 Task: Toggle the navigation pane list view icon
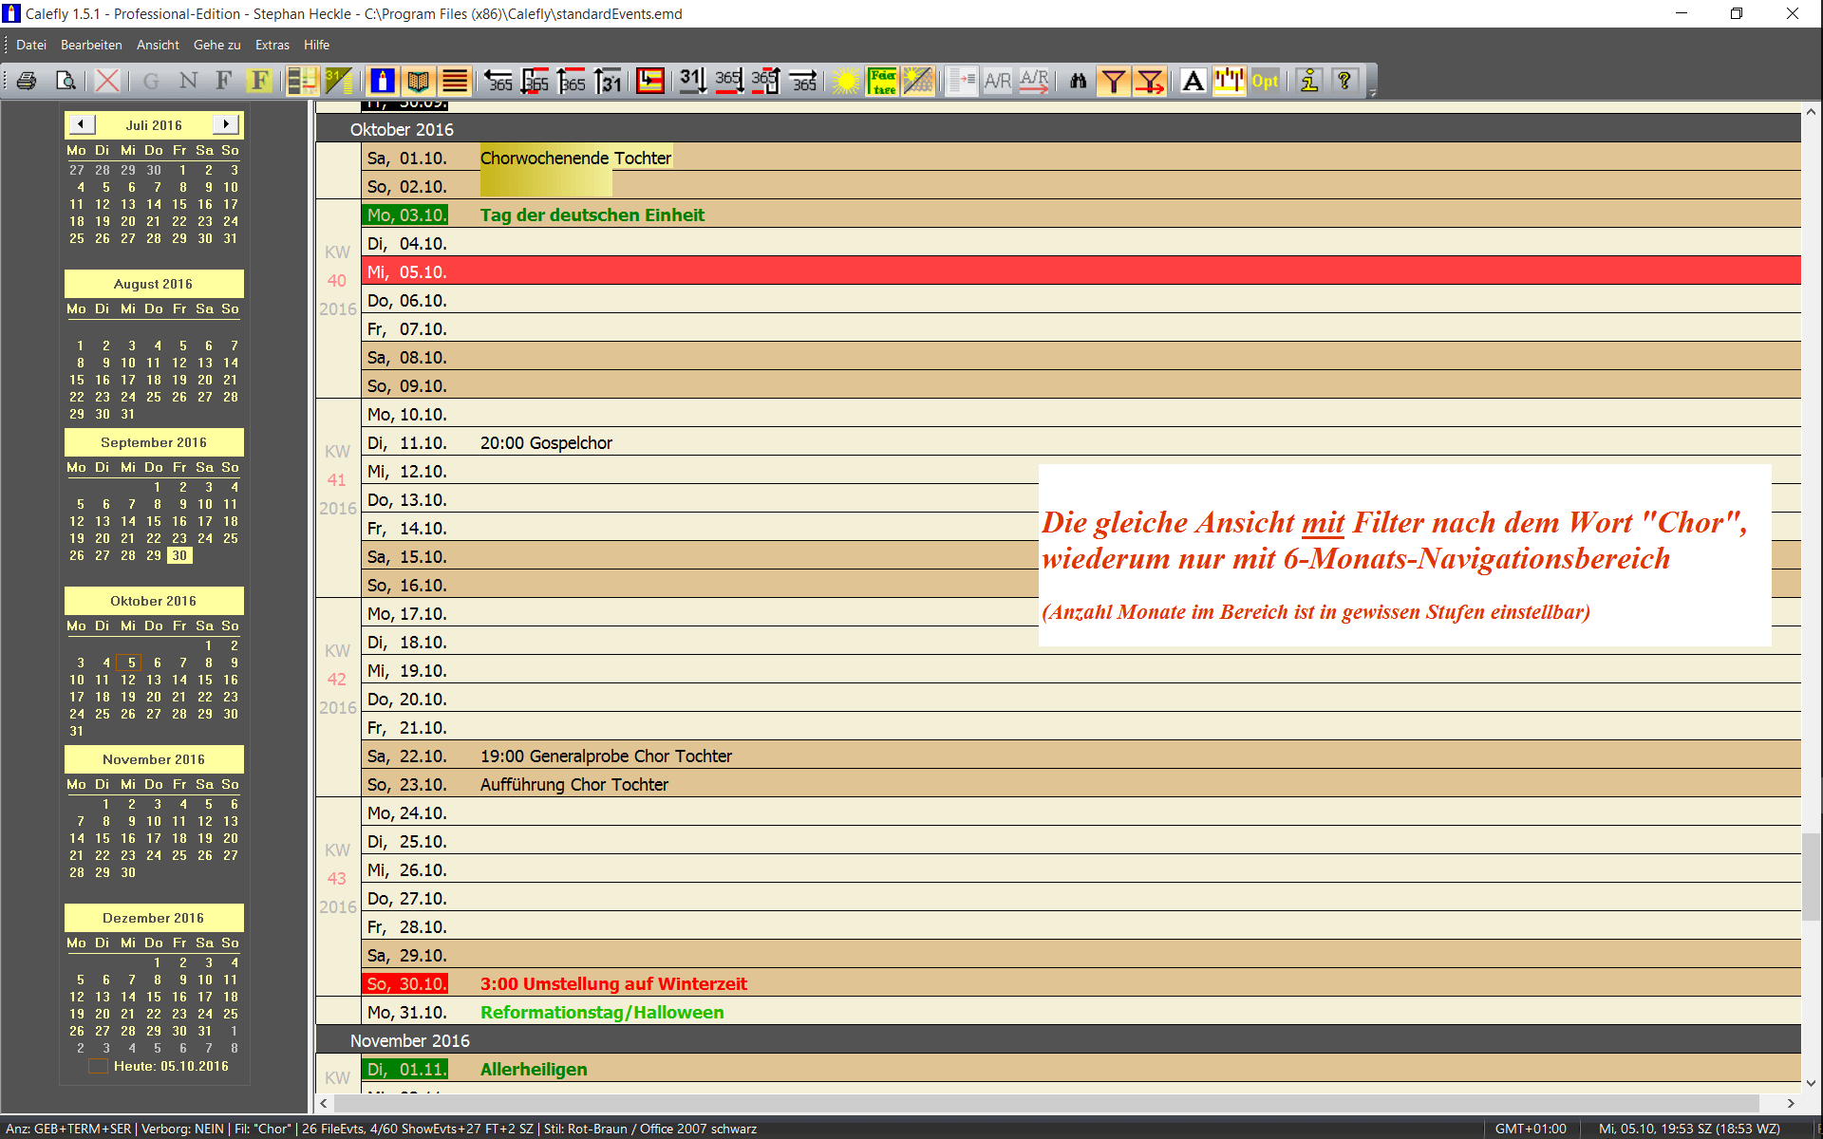pyautogui.click(x=302, y=81)
